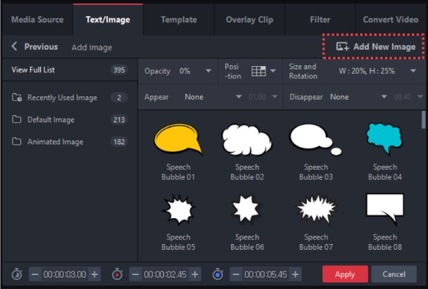Image resolution: width=428 pixels, height=289 pixels.
Task: Pick the teal Speech Bubble 04
Action: [384, 137]
